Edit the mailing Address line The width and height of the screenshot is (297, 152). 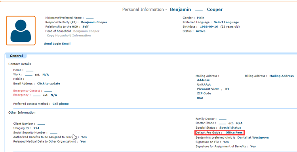(x=203, y=80)
